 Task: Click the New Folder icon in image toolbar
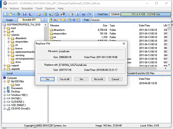59,20
